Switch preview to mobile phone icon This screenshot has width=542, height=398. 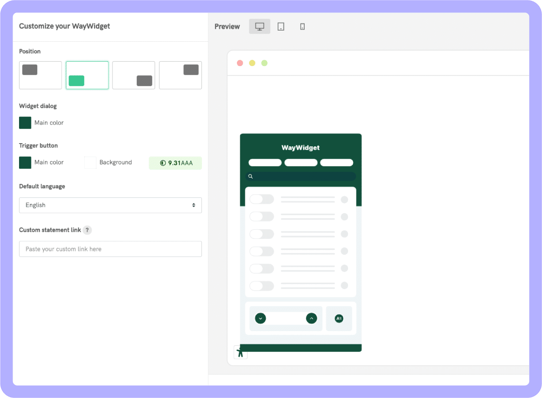click(302, 27)
